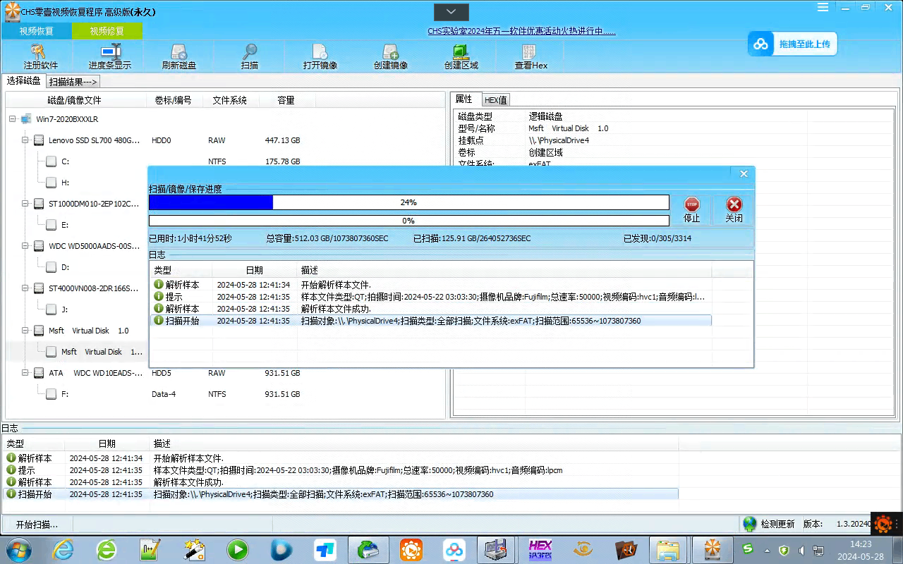Image resolution: width=903 pixels, height=564 pixels.
Task: Collapse the ST4000VN008 disk node
Action: tap(25, 288)
